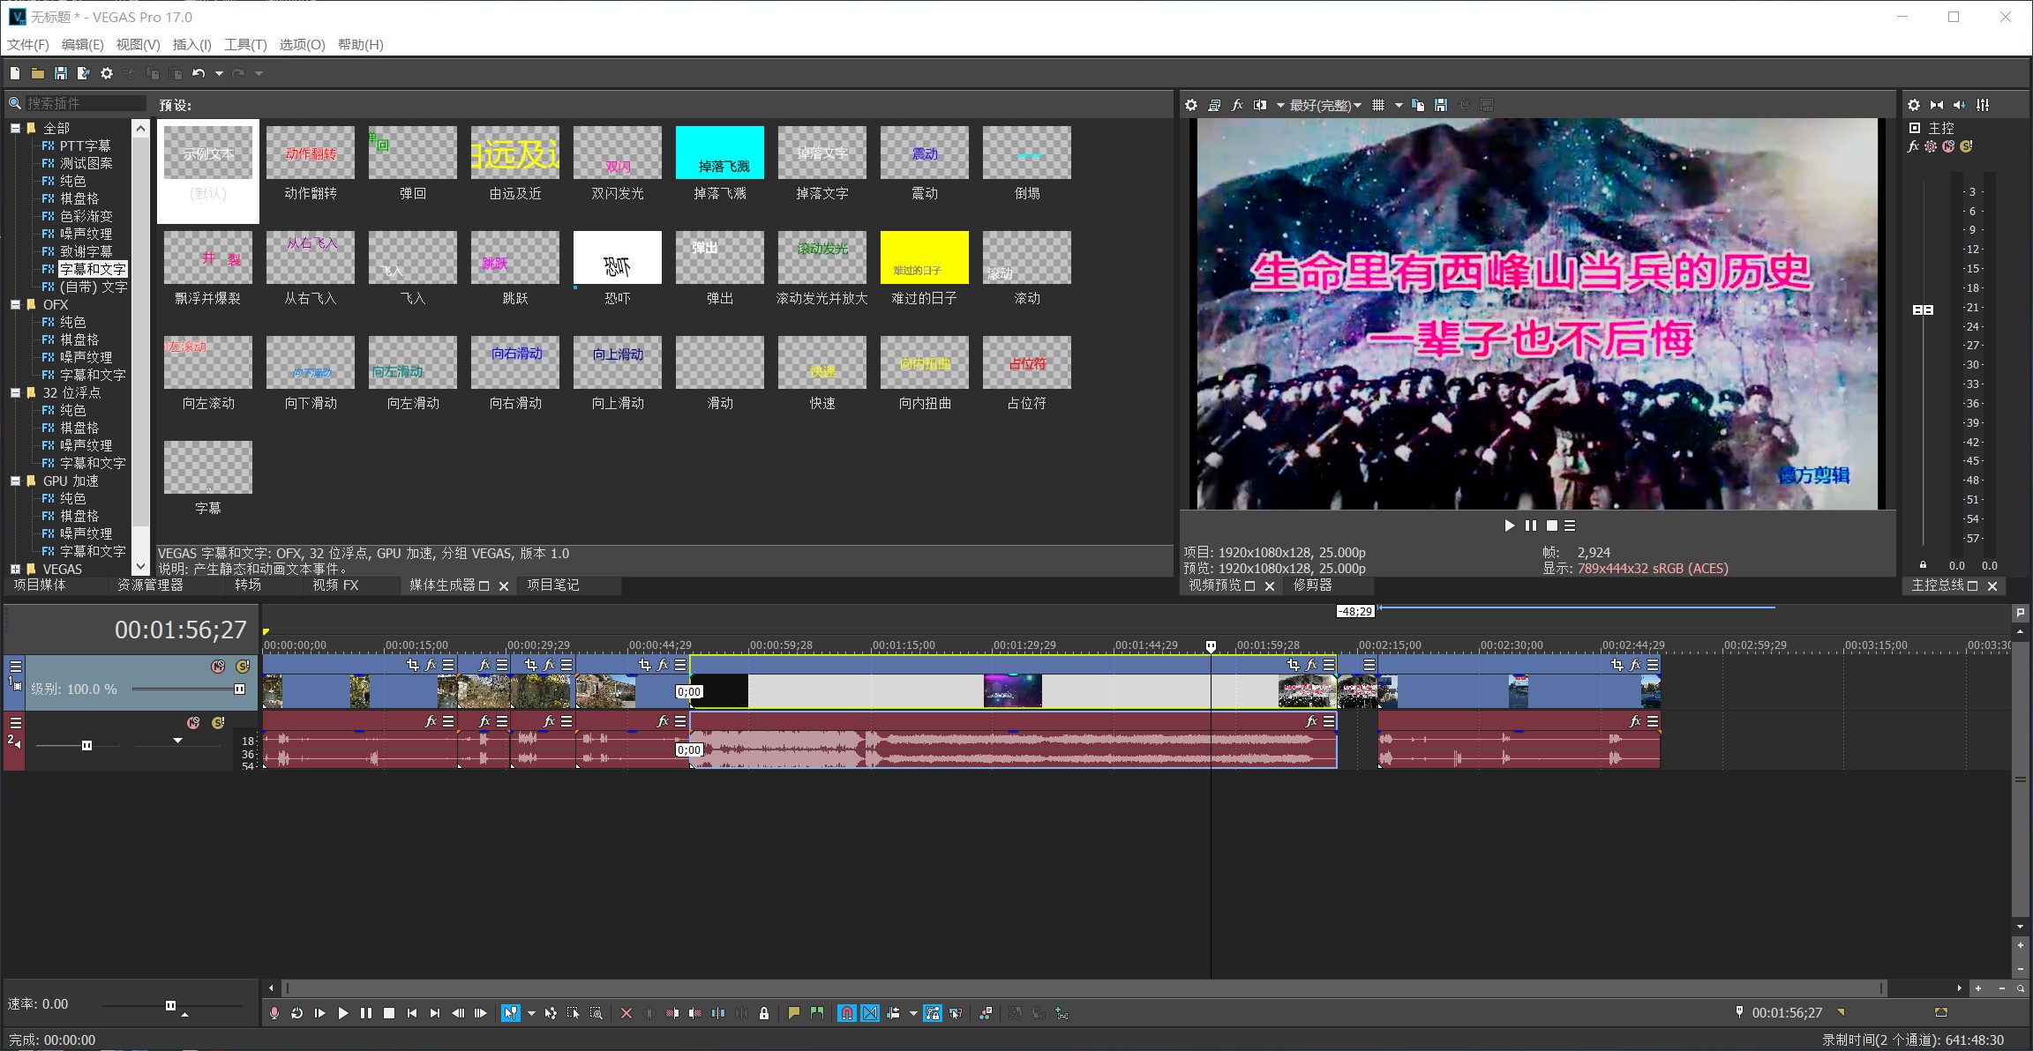Open the 文件(F) menu
Screen dimensions: 2033x1051
[x=28, y=45]
